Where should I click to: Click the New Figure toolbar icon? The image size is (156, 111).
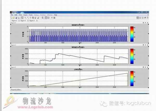11,18
